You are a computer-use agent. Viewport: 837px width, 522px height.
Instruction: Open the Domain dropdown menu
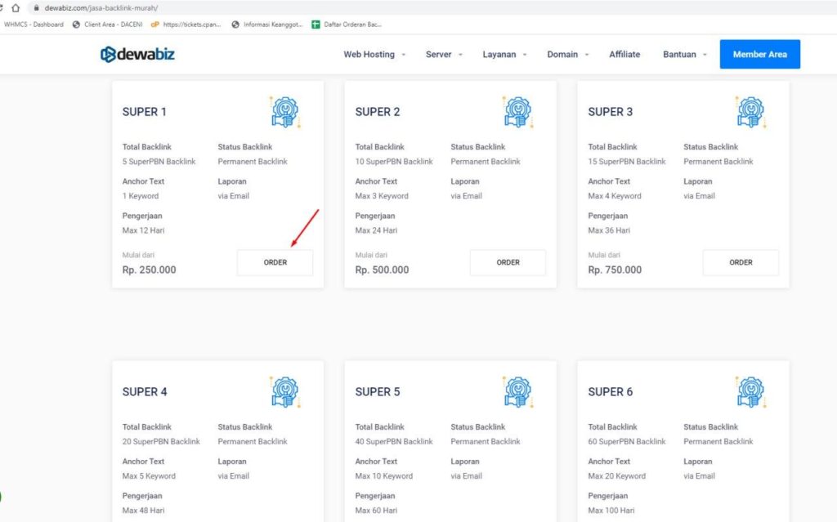(x=567, y=55)
